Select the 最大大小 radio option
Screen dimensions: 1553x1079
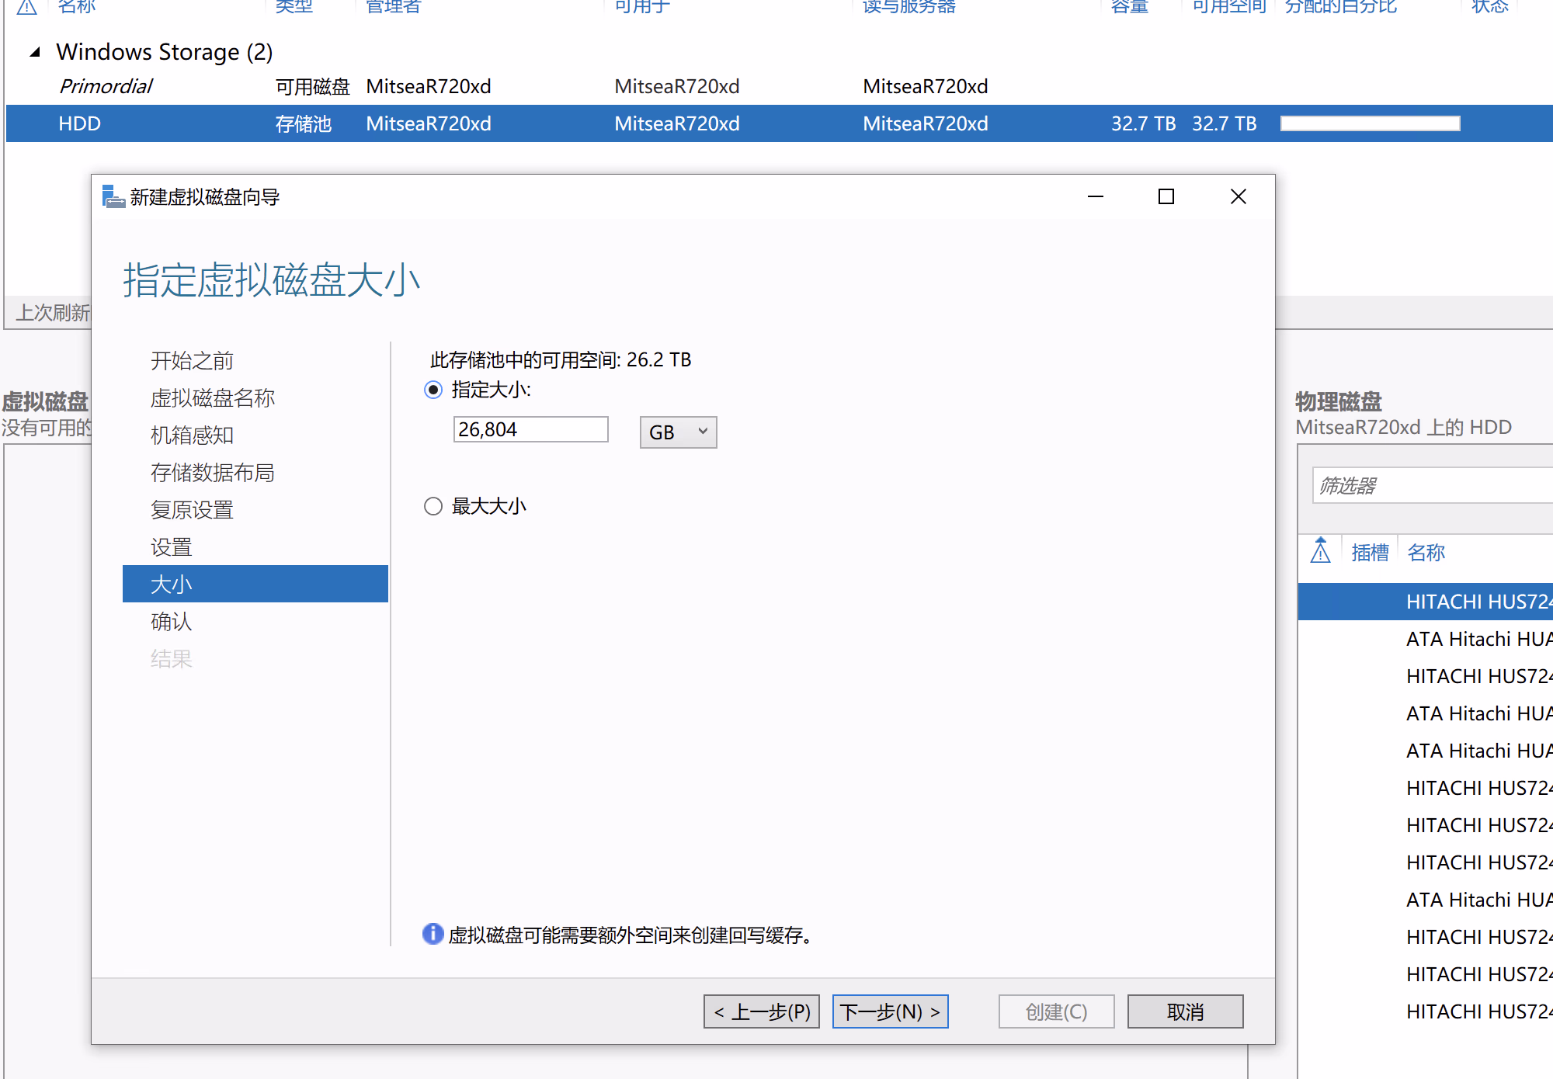[x=433, y=506]
